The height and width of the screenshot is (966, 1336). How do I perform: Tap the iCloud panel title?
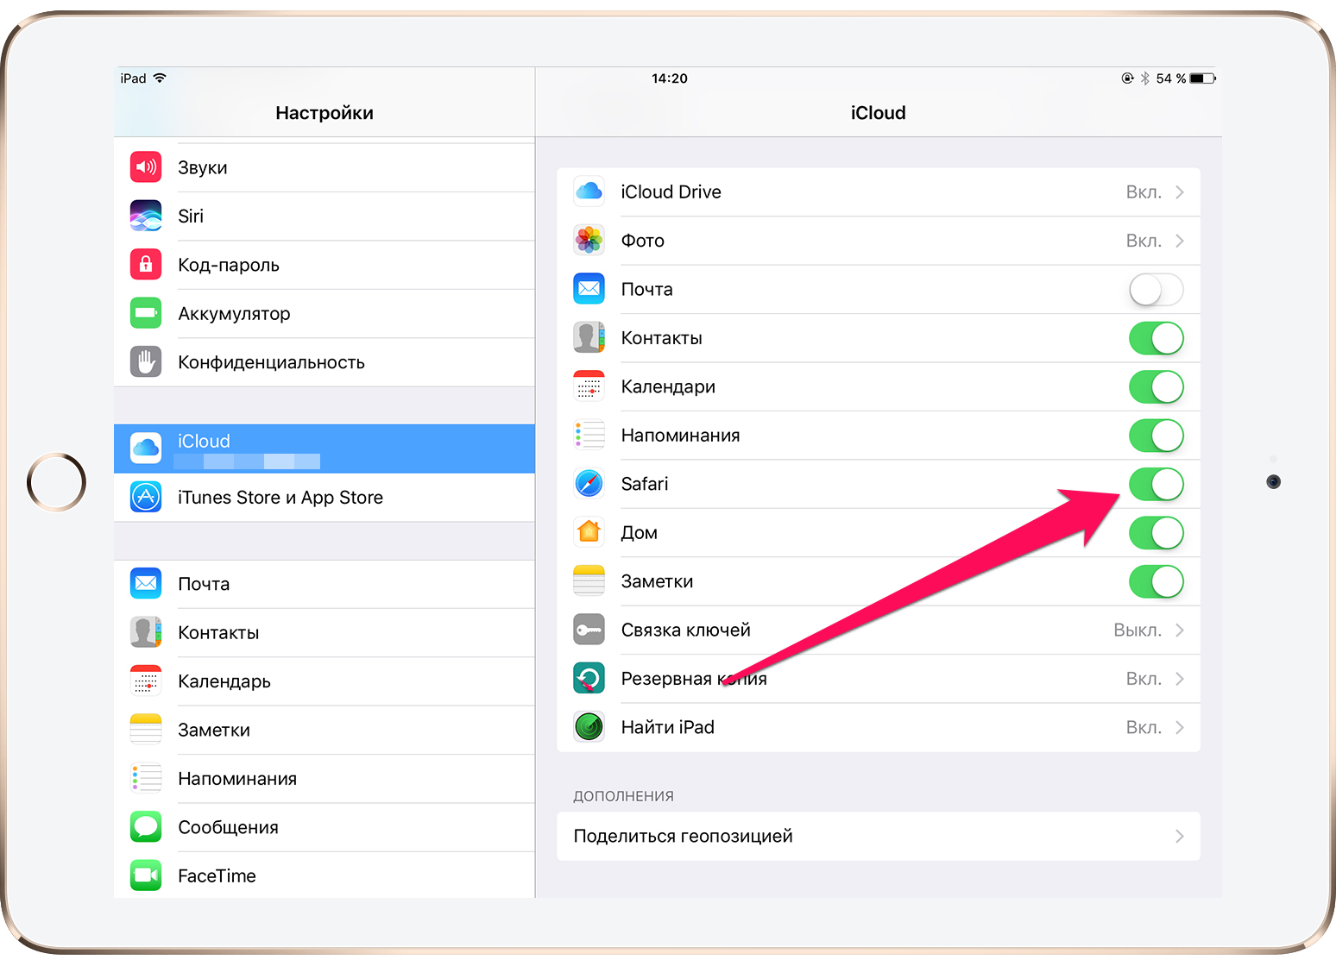pyautogui.click(x=879, y=113)
